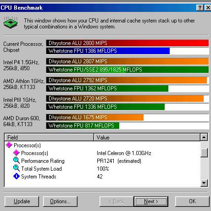The image size is (211, 211).
Task: Click the Field column header
Action: point(49,137)
